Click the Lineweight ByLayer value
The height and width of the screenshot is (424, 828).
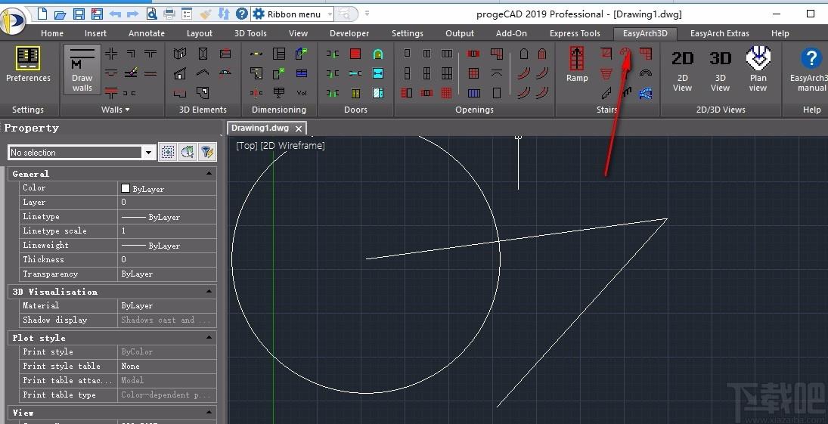tap(167, 245)
